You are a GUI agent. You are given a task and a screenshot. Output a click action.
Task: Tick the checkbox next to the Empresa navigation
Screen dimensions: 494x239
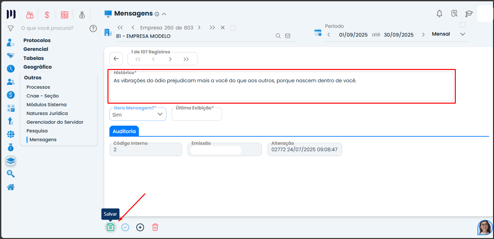click(x=233, y=28)
